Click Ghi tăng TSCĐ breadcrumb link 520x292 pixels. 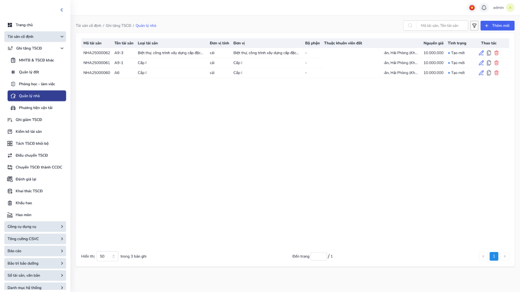(x=118, y=25)
